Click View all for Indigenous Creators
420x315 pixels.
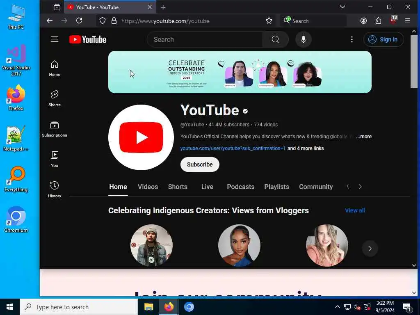click(355, 210)
